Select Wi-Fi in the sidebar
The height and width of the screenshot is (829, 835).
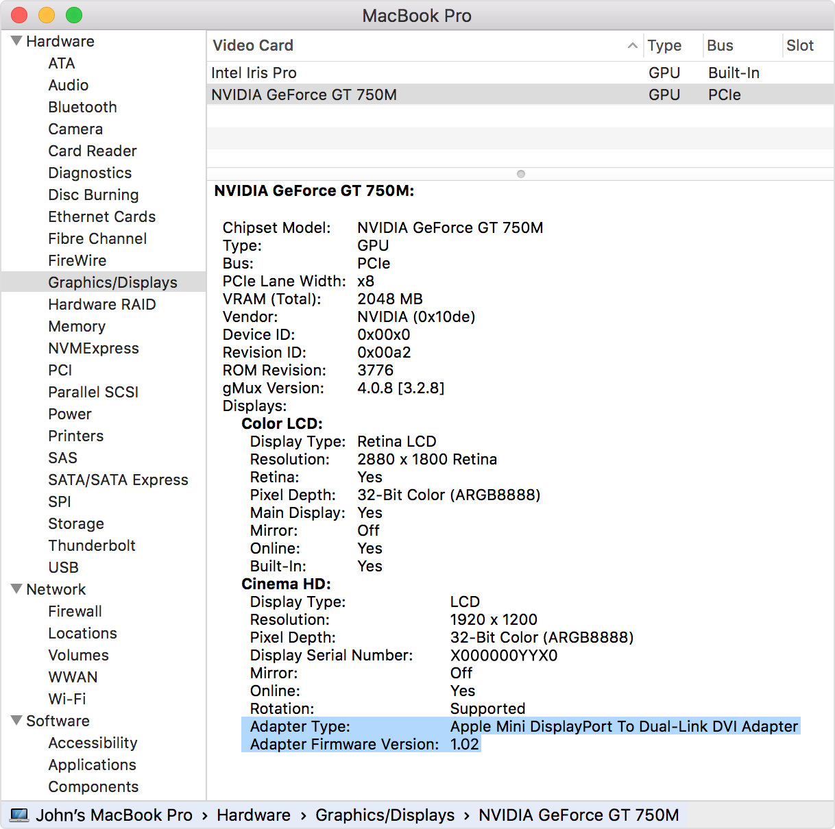[x=67, y=699]
